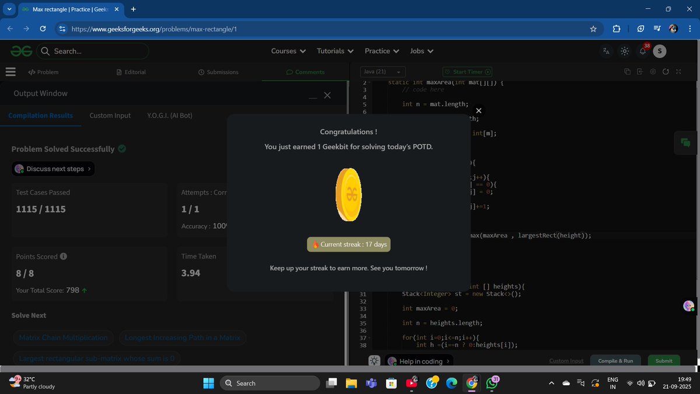Select the Compilation Results tab

[x=41, y=116]
